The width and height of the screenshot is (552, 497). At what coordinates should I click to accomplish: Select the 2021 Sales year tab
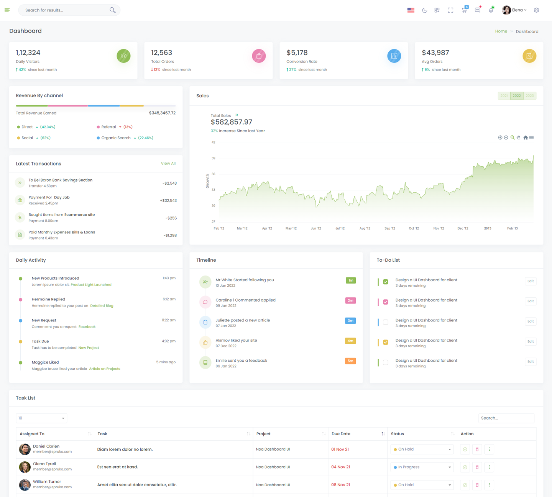[504, 96]
